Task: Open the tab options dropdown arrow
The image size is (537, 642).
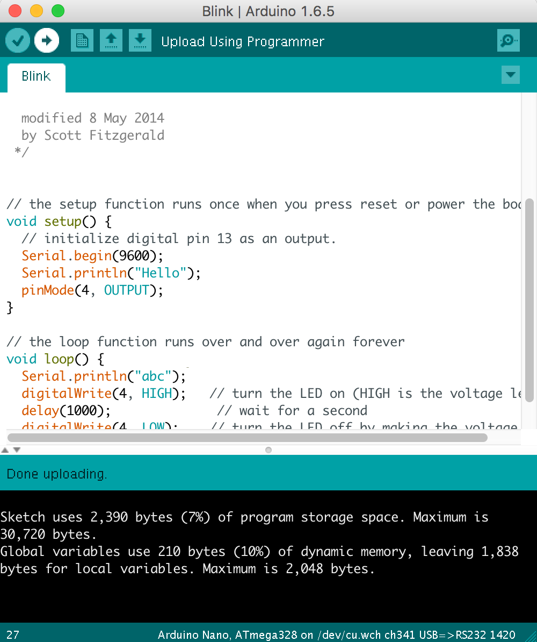Action: click(510, 75)
